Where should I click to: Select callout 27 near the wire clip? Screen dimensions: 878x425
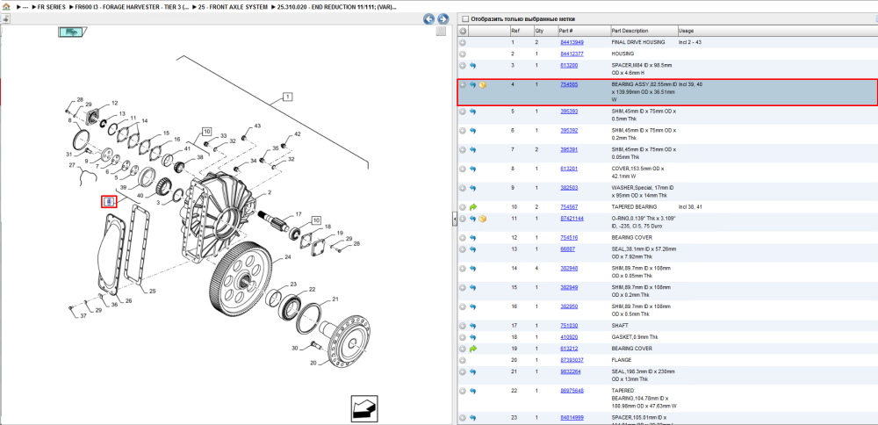tap(72, 165)
